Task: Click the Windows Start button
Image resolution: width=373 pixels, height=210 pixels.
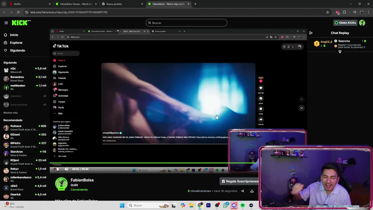Action: click(x=122, y=206)
